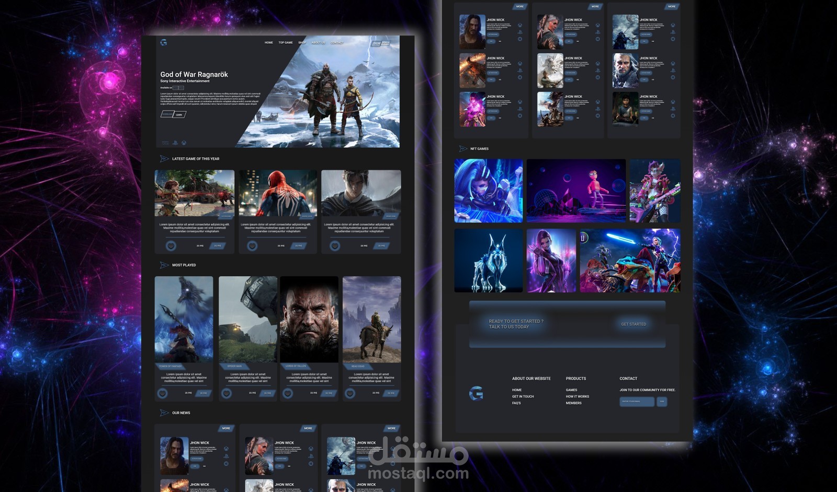Click the Xbox icon below the hero text

[184, 143]
